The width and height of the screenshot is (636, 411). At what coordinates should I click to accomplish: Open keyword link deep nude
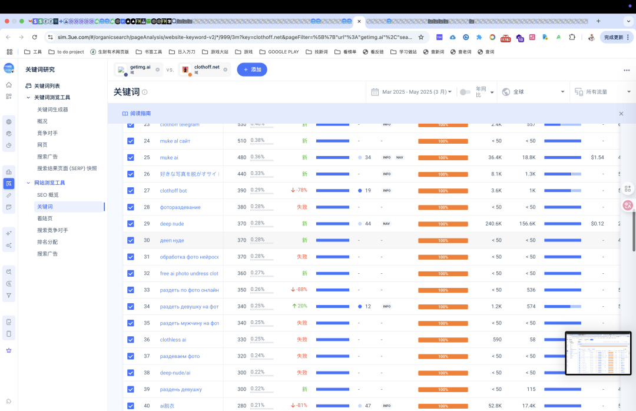coord(172,224)
